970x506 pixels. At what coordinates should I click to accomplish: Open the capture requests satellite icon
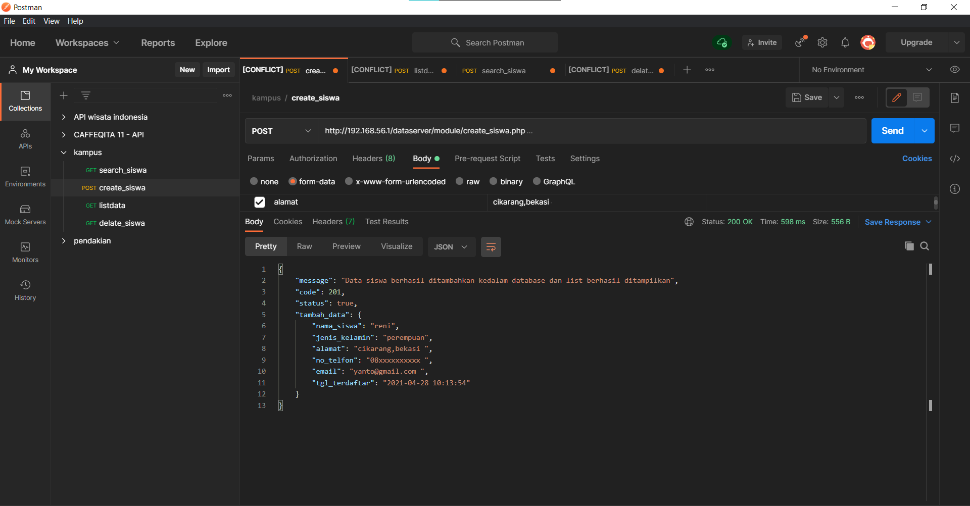point(800,42)
